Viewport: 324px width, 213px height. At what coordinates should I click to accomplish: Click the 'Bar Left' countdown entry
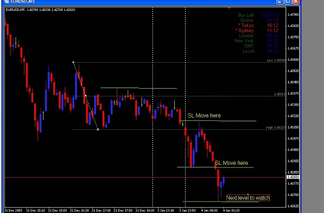[x=258, y=15]
